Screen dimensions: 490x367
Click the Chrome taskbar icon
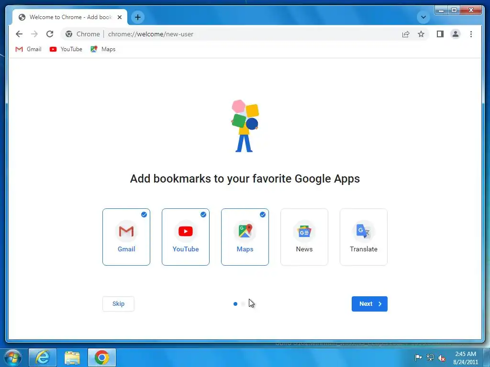(x=102, y=357)
